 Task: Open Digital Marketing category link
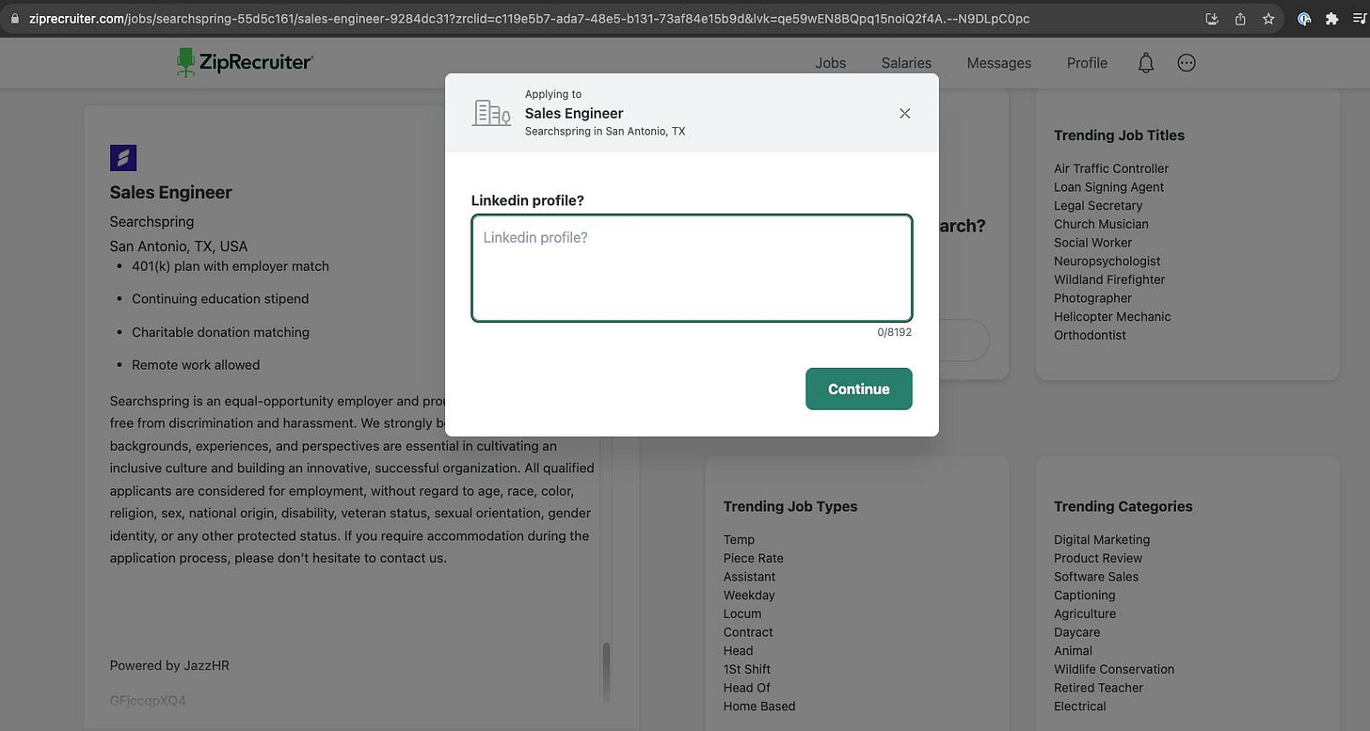tap(1102, 539)
